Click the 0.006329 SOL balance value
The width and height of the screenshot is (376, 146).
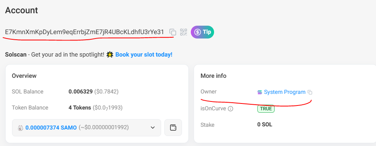coord(81,91)
